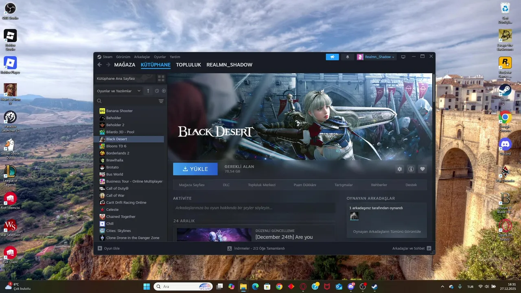This screenshot has height=293, width=521.
Task: Open the Oyunlar menu
Action: pyautogui.click(x=160, y=57)
